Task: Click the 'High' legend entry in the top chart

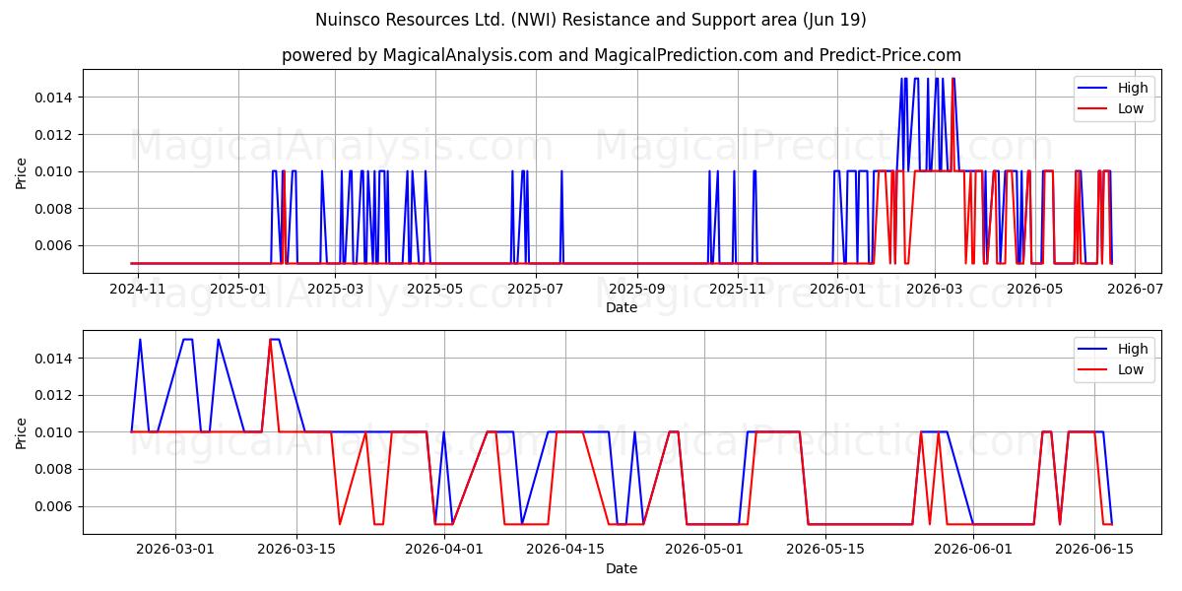Action: point(1133,89)
